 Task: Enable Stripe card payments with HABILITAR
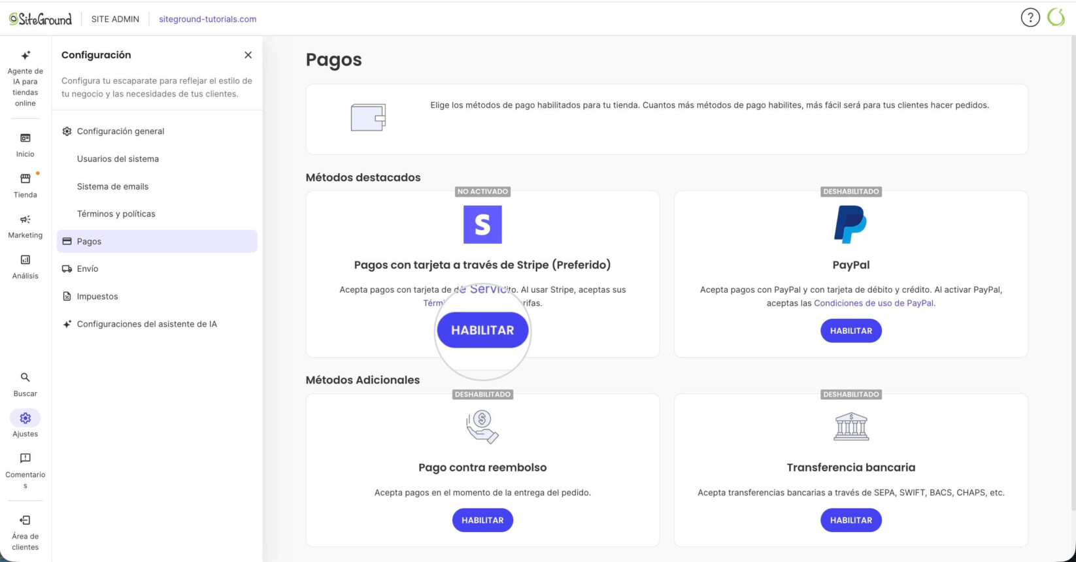(x=482, y=330)
